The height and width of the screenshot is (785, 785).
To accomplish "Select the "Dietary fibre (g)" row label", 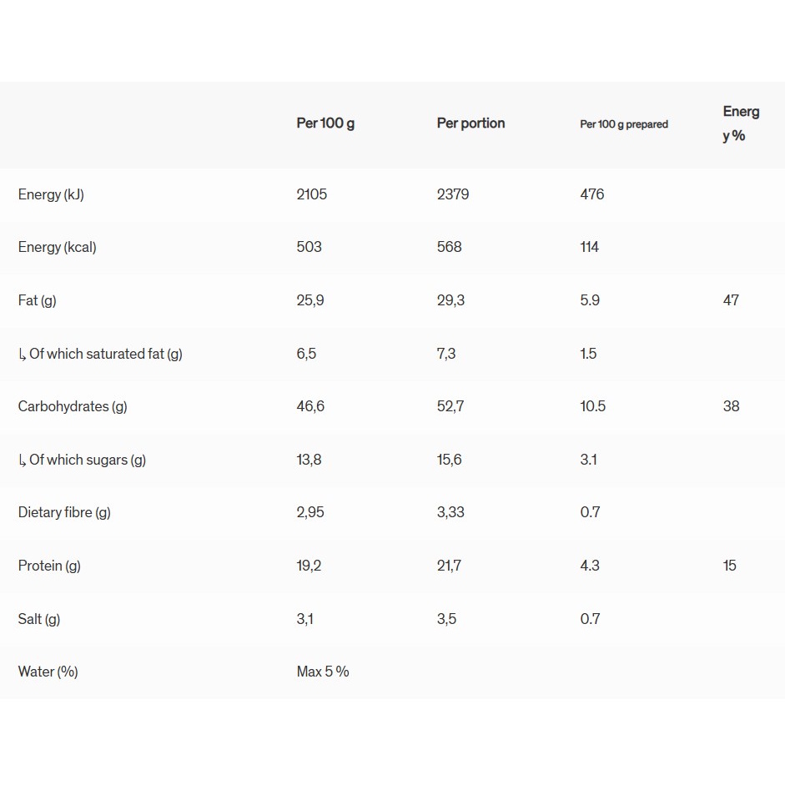I will tap(64, 512).
